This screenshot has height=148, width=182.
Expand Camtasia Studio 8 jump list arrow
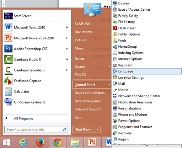coord(67,59)
